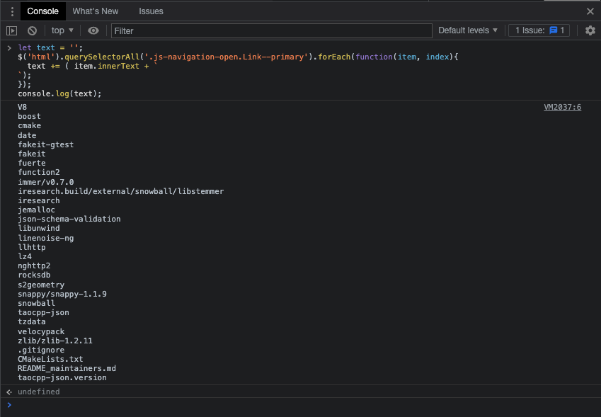Switch to the Console tab
601x417 pixels.
point(42,11)
